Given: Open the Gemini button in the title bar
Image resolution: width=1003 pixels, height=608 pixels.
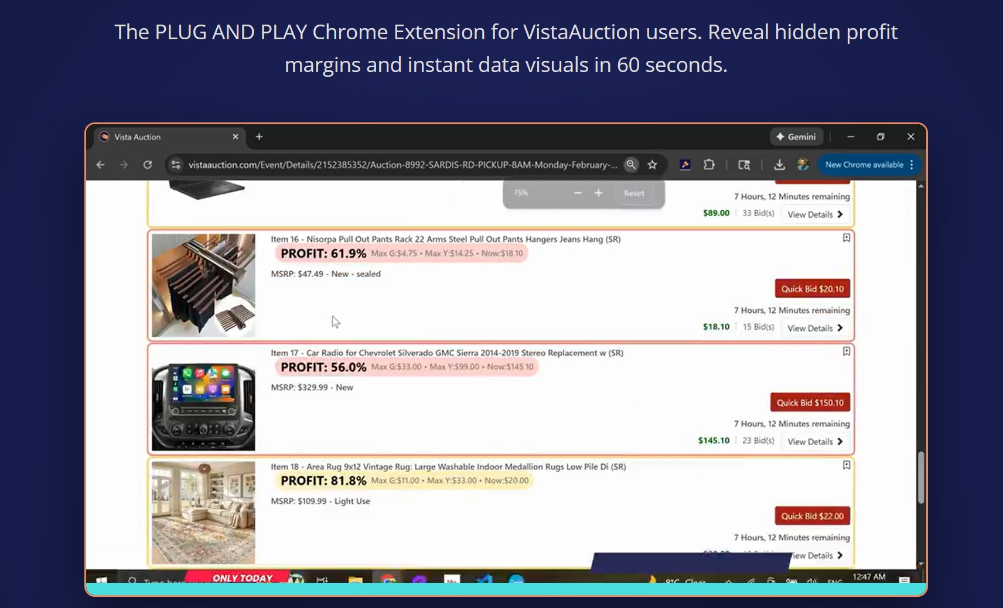Looking at the screenshot, I should point(796,137).
